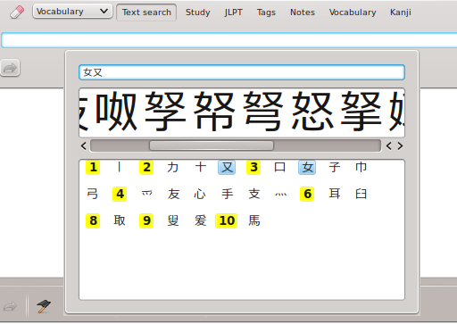Image resolution: width=457 pixels, height=324 pixels.
Task: Select the 取 component
Action: click(x=120, y=220)
